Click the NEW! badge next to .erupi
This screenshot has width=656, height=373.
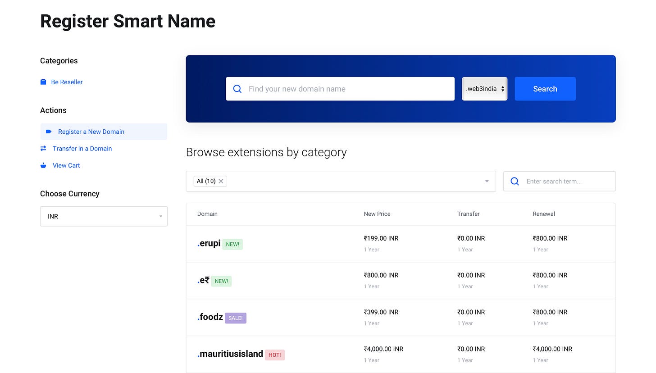pyautogui.click(x=232, y=244)
